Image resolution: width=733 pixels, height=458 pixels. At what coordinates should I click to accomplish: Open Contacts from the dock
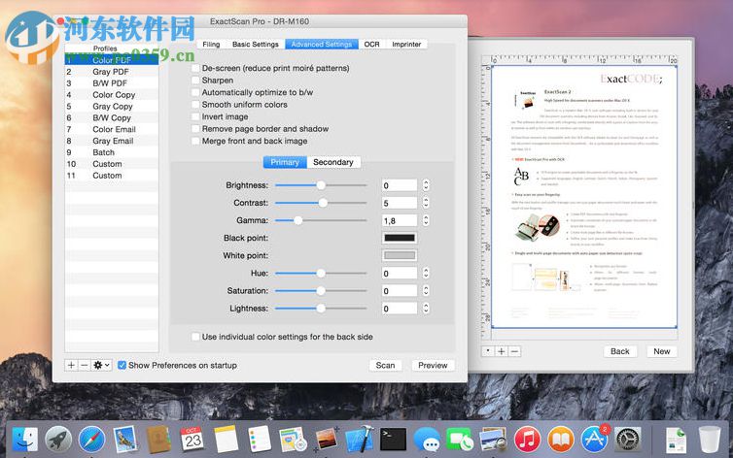tap(158, 439)
